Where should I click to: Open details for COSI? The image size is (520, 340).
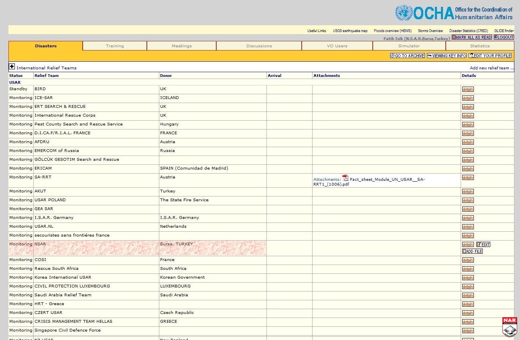click(468, 260)
